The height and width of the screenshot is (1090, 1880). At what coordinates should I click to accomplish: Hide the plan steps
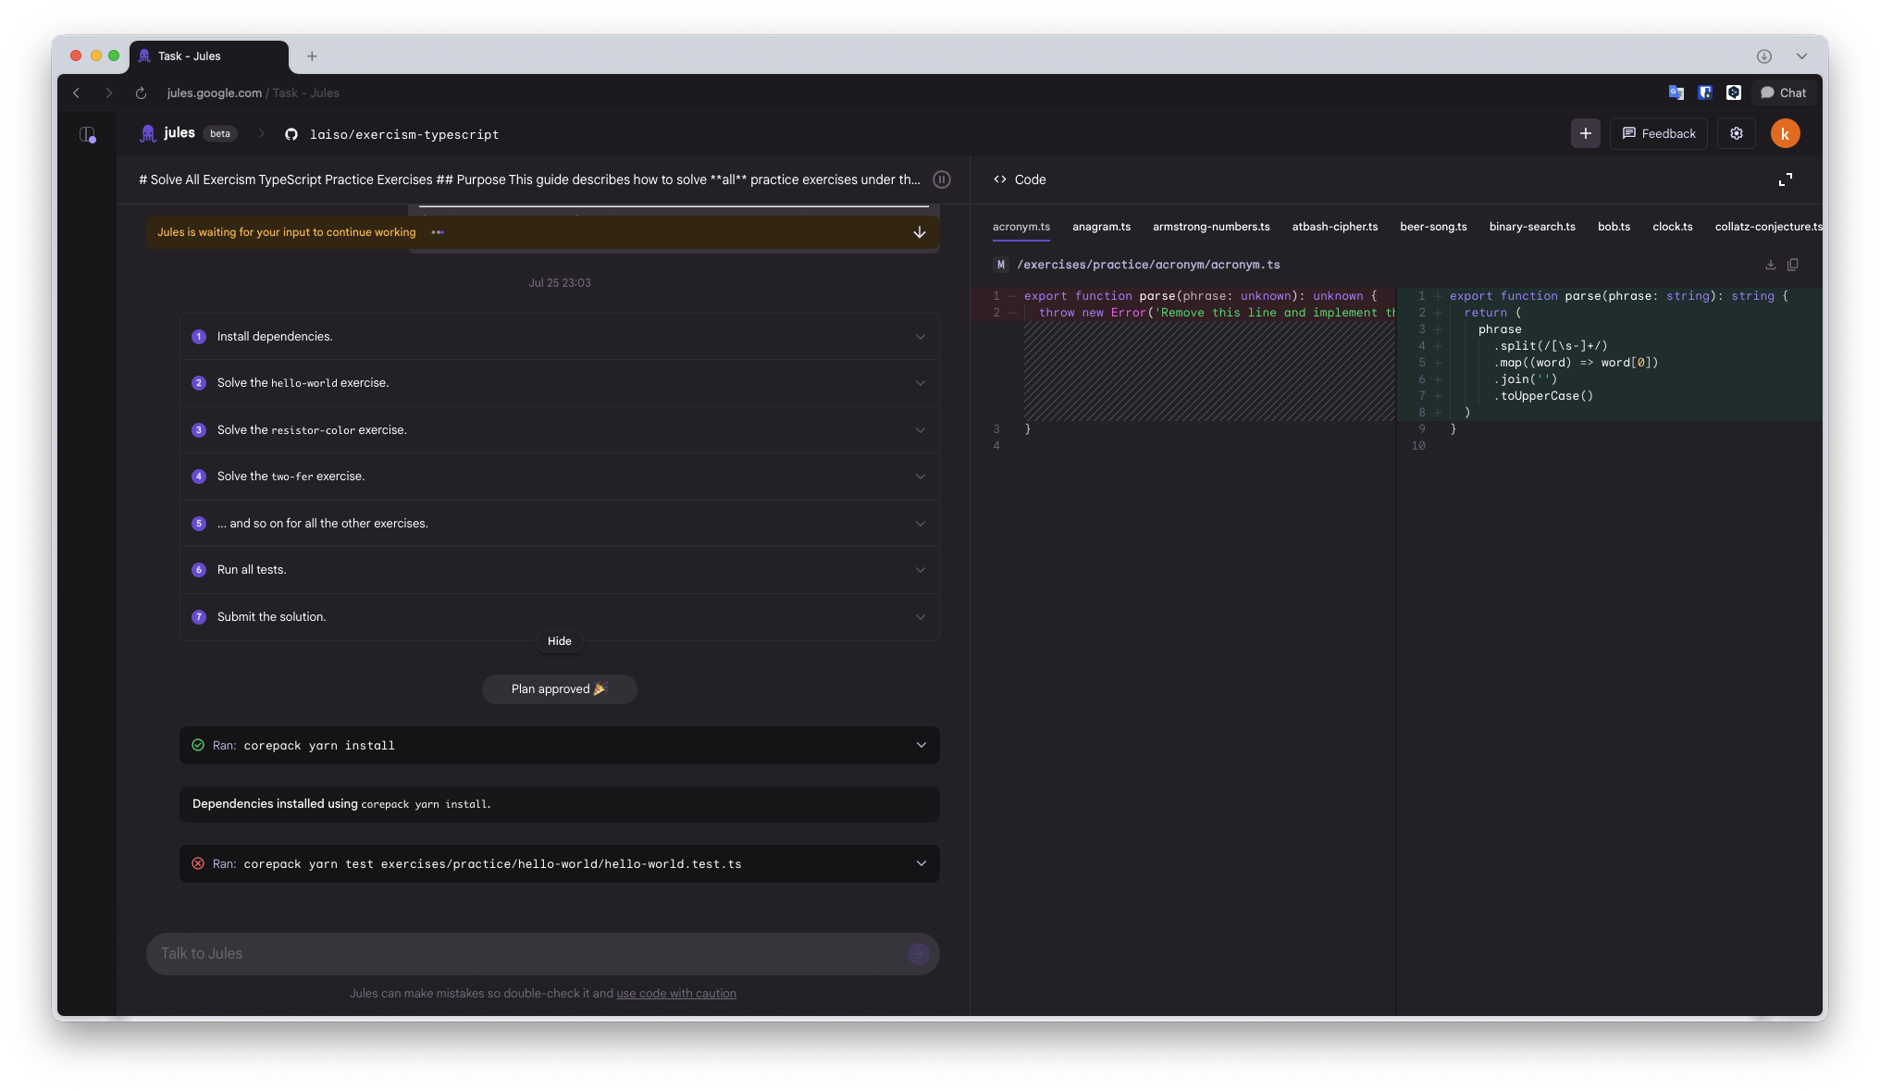pyautogui.click(x=559, y=641)
